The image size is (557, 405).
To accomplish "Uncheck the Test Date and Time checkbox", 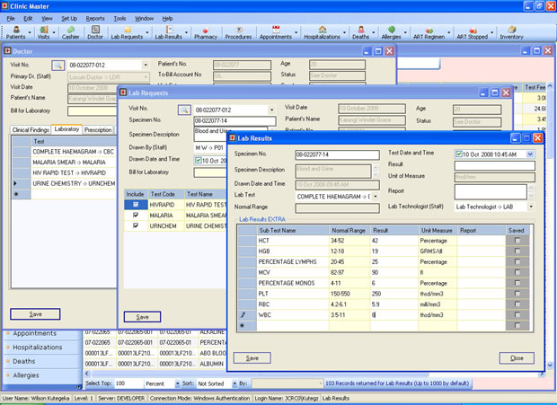I will pos(460,154).
